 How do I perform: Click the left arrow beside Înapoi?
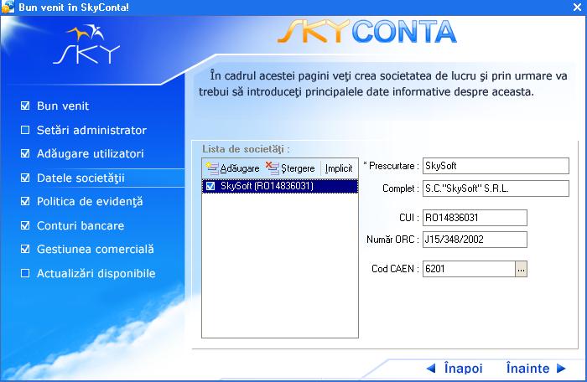tap(431, 369)
